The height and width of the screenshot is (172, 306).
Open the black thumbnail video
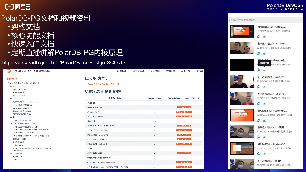(242, 65)
